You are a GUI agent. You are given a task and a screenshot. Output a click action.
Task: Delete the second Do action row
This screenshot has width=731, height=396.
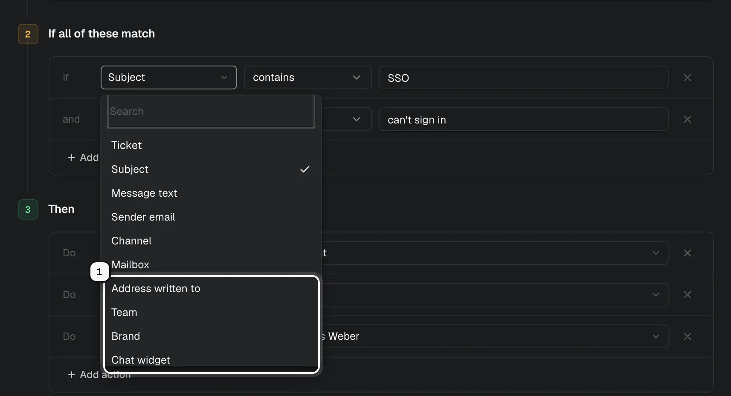pos(687,295)
